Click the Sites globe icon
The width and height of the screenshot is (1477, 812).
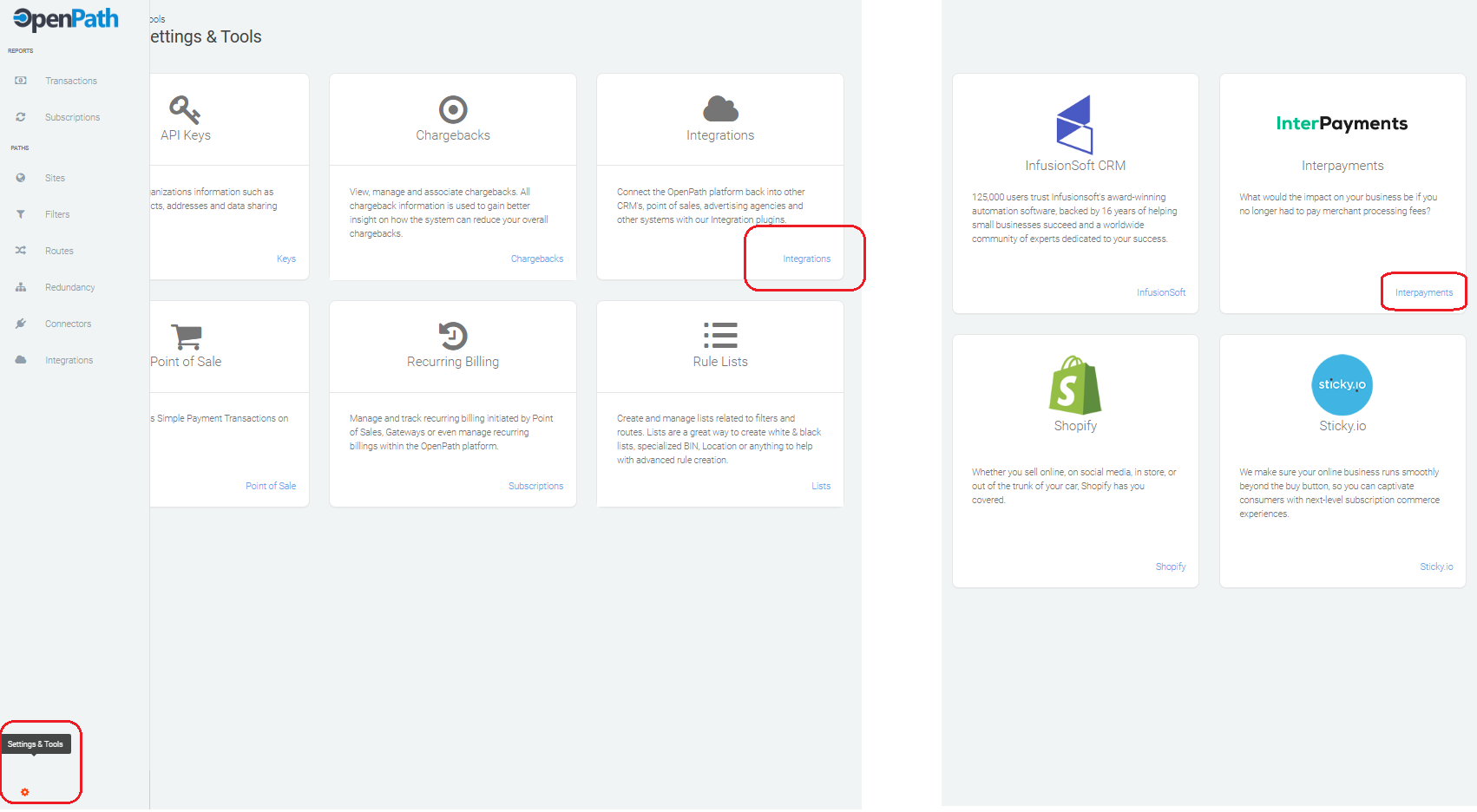pyautogui.click(x=21, y=177)
